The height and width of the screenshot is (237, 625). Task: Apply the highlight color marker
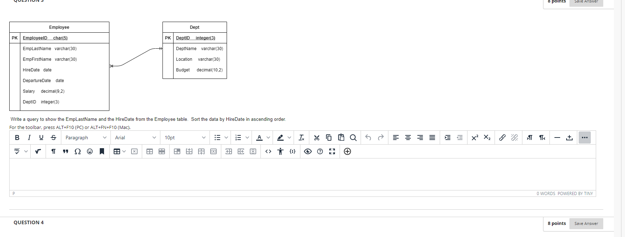point(280,138)
